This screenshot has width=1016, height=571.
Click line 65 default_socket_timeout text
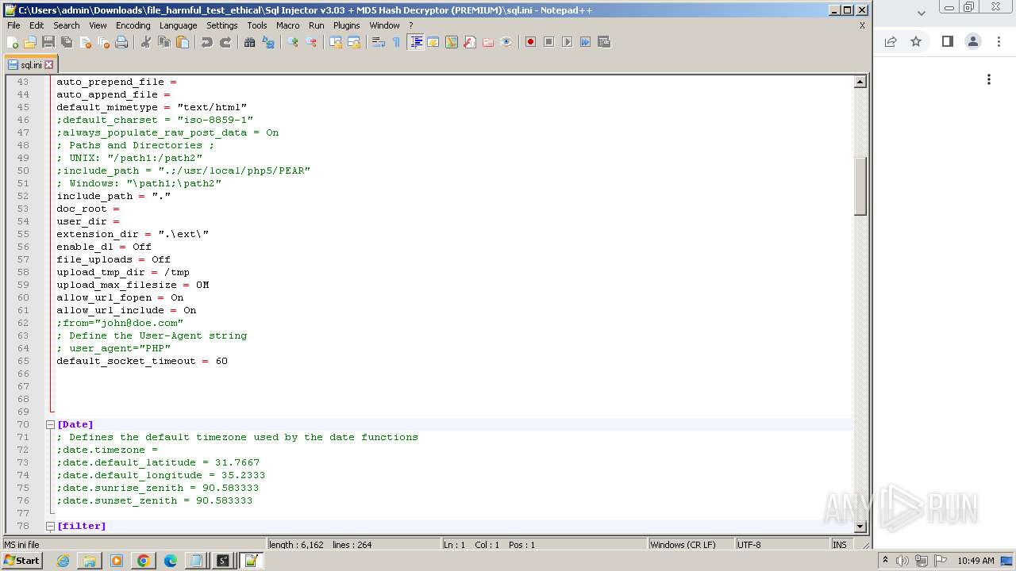pyautogui.click(x=142, y=361)
